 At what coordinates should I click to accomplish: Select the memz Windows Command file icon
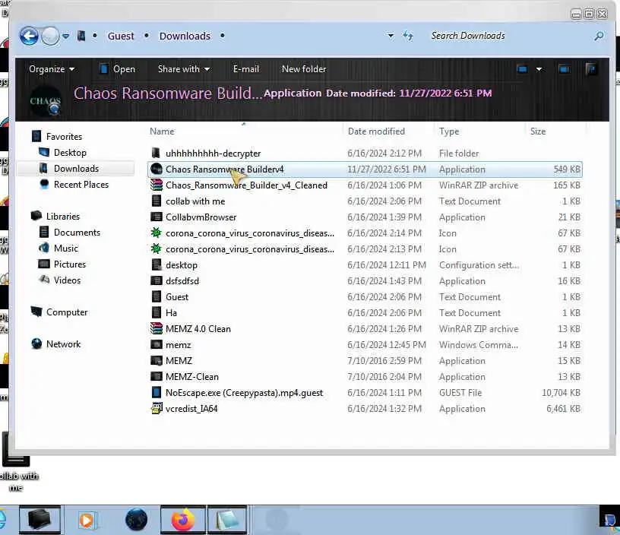tap(157, 345)
